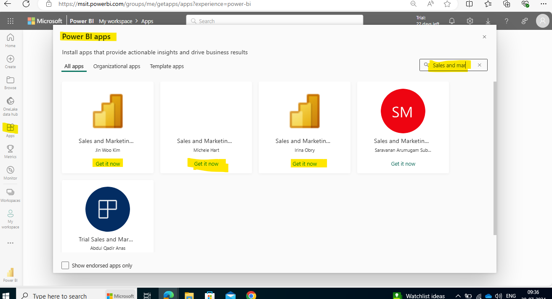The height and width of the screenshot is (299, 552).
Task: Click the apps list vertical scrollbar
Action: [495, 158]
